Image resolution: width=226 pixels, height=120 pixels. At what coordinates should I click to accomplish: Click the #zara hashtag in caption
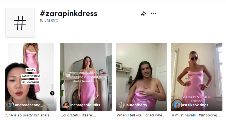pyautogui.click(x=87, y=115)
